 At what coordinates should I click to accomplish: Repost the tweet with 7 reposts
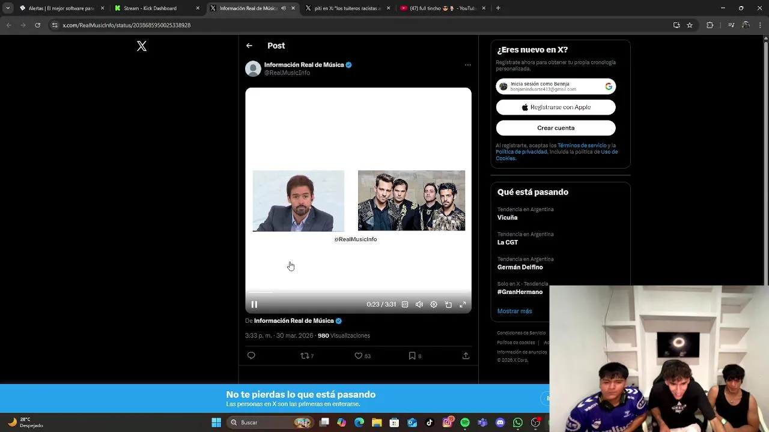(307, 356)
